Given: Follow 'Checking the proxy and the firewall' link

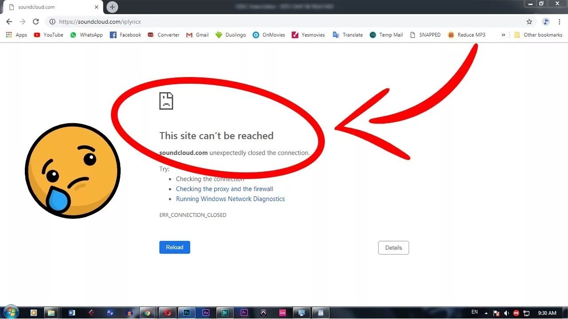Looking at the screenshot, I should tap(225, 189).
